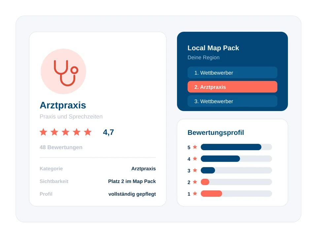Viewport: 317px width, 238px height.
Task: Click the 5-star rating distribution bar
Action: (236, 147)
